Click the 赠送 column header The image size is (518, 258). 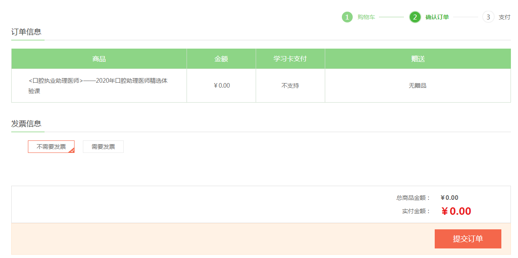(x=418, y=59)
